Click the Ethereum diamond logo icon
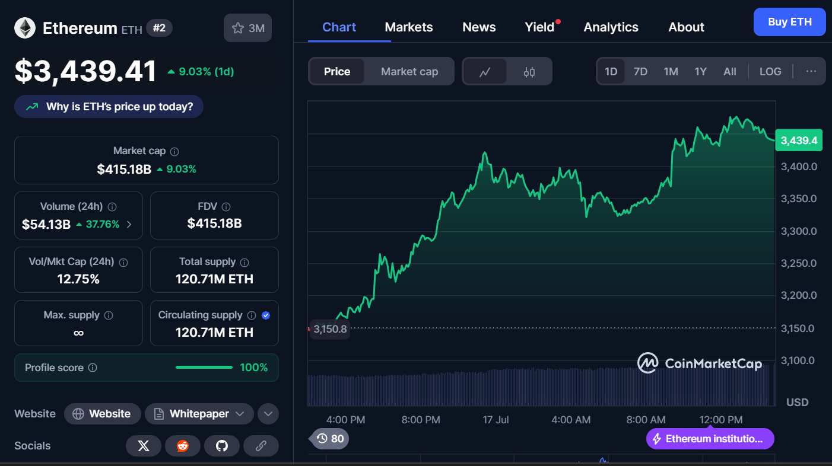 point(25,28)
